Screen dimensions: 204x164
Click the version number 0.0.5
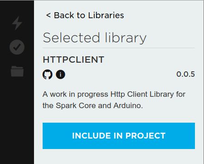pos(185,74)
